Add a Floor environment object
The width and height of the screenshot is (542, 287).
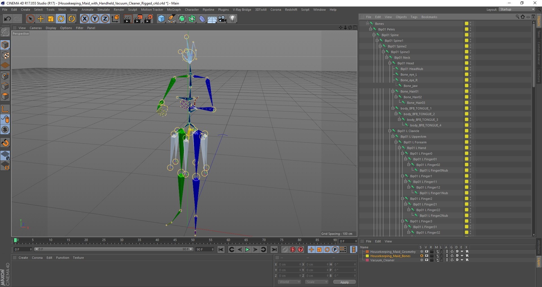click(x=212, y=19)
